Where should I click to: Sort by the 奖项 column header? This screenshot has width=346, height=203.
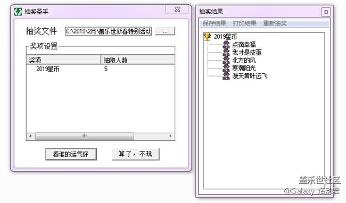point(63,60)
